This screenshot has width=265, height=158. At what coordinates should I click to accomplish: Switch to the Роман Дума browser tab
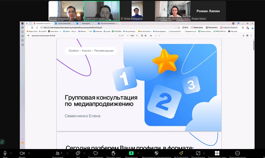click(x=86, y=24)
